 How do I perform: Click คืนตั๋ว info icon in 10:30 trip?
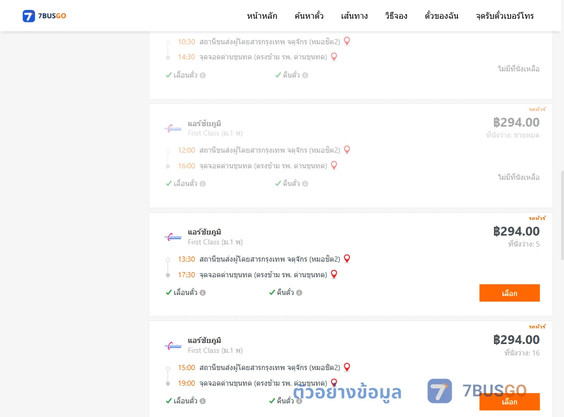(305, 76)
